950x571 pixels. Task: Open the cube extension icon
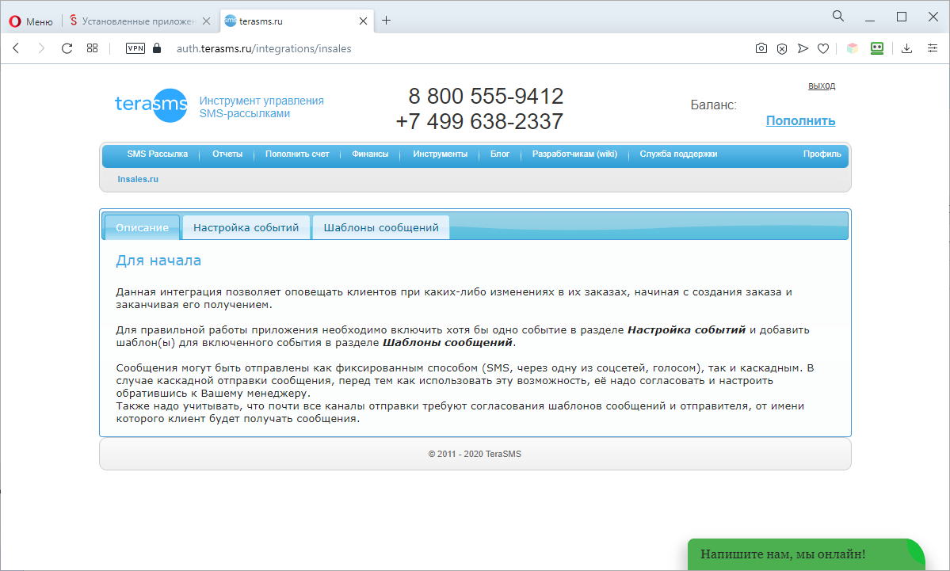click(x=853, y=48)
